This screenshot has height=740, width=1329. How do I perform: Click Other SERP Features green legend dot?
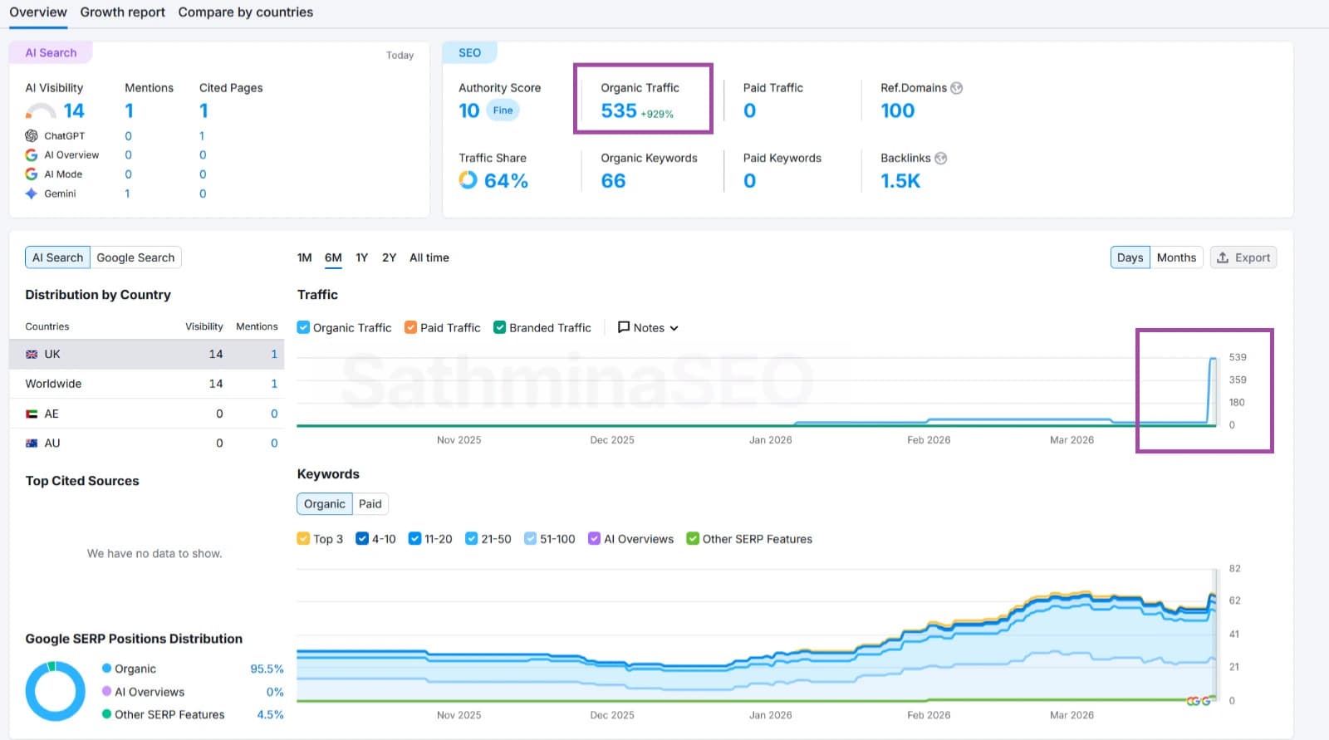pos(106,713)
